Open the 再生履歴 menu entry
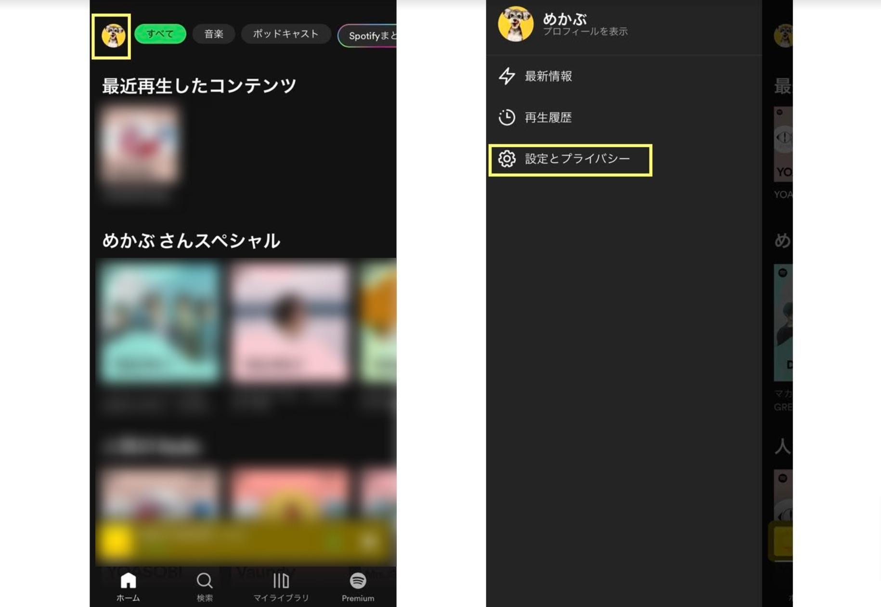This screenshot has height=607, width=881. click(x=624, y=117)
